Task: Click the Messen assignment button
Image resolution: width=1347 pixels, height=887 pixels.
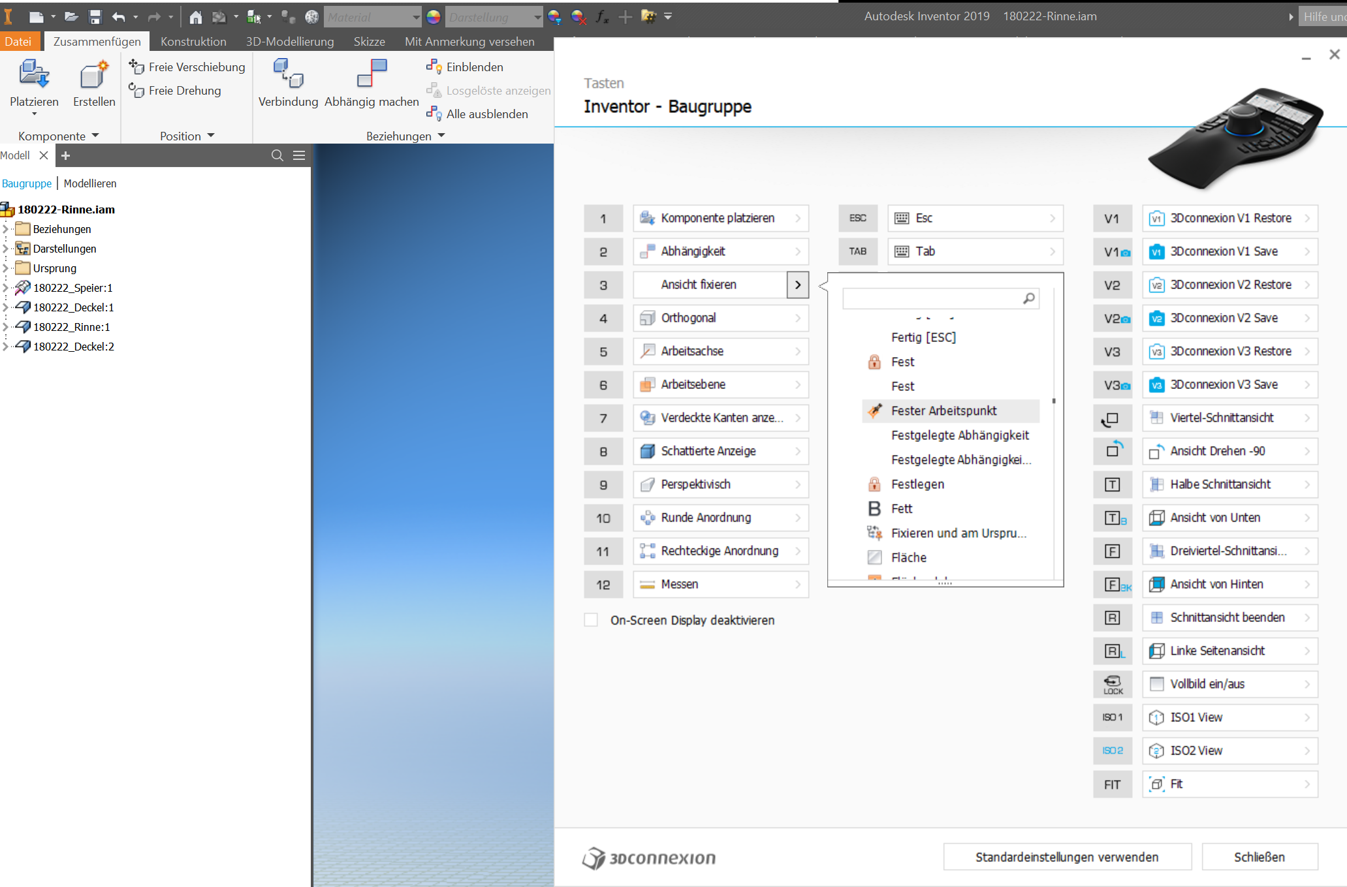Action: (x=721, y=584)
